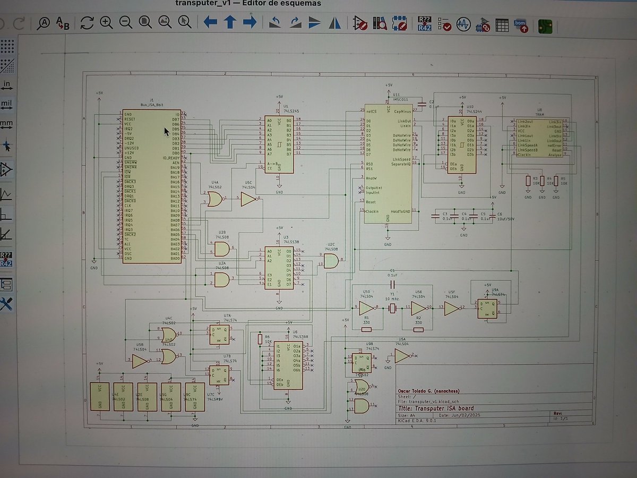
Task: Toggle the dotted grid display
Action: click(6, 46)
